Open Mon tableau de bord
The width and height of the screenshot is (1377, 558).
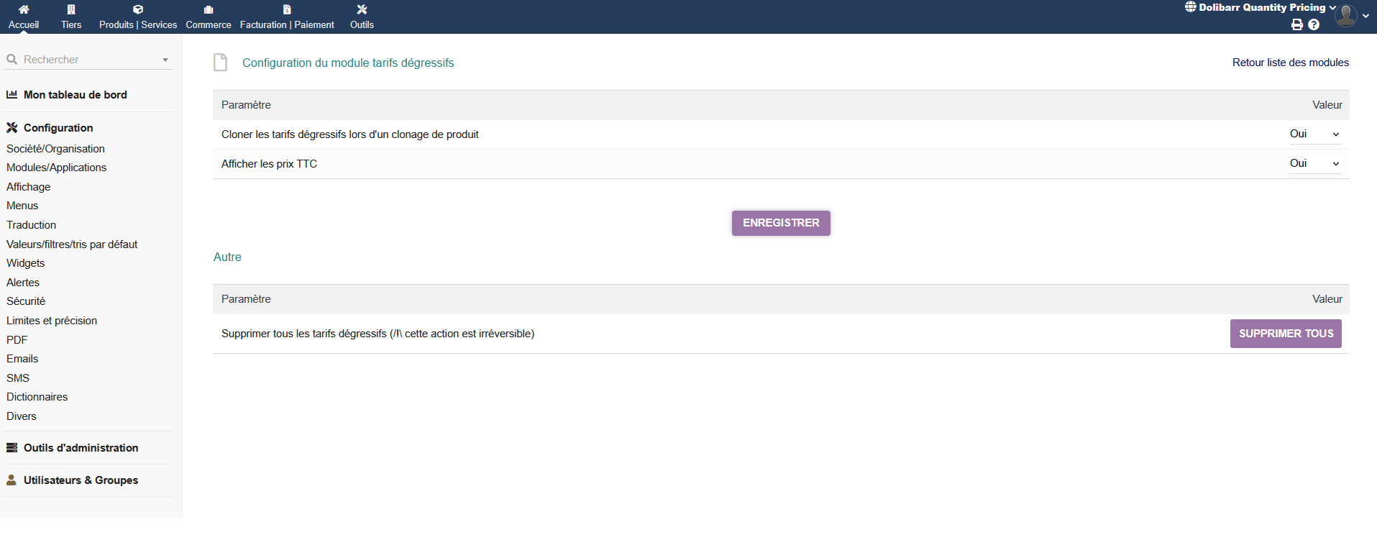tap(75, 95)
